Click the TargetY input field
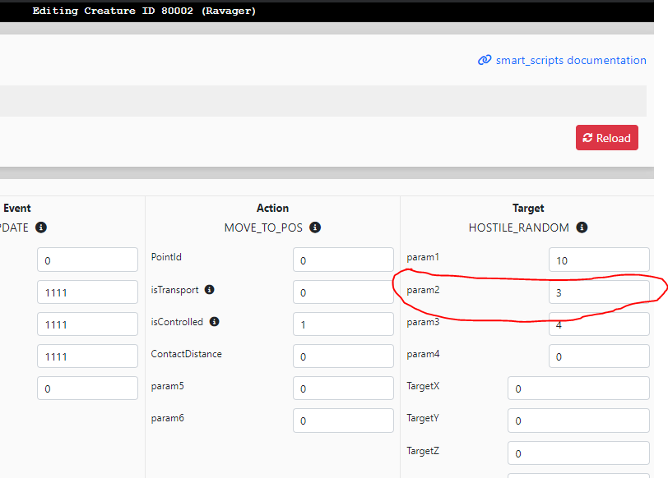668x478 pixels. pyautogui.click(x=578, y=421)
